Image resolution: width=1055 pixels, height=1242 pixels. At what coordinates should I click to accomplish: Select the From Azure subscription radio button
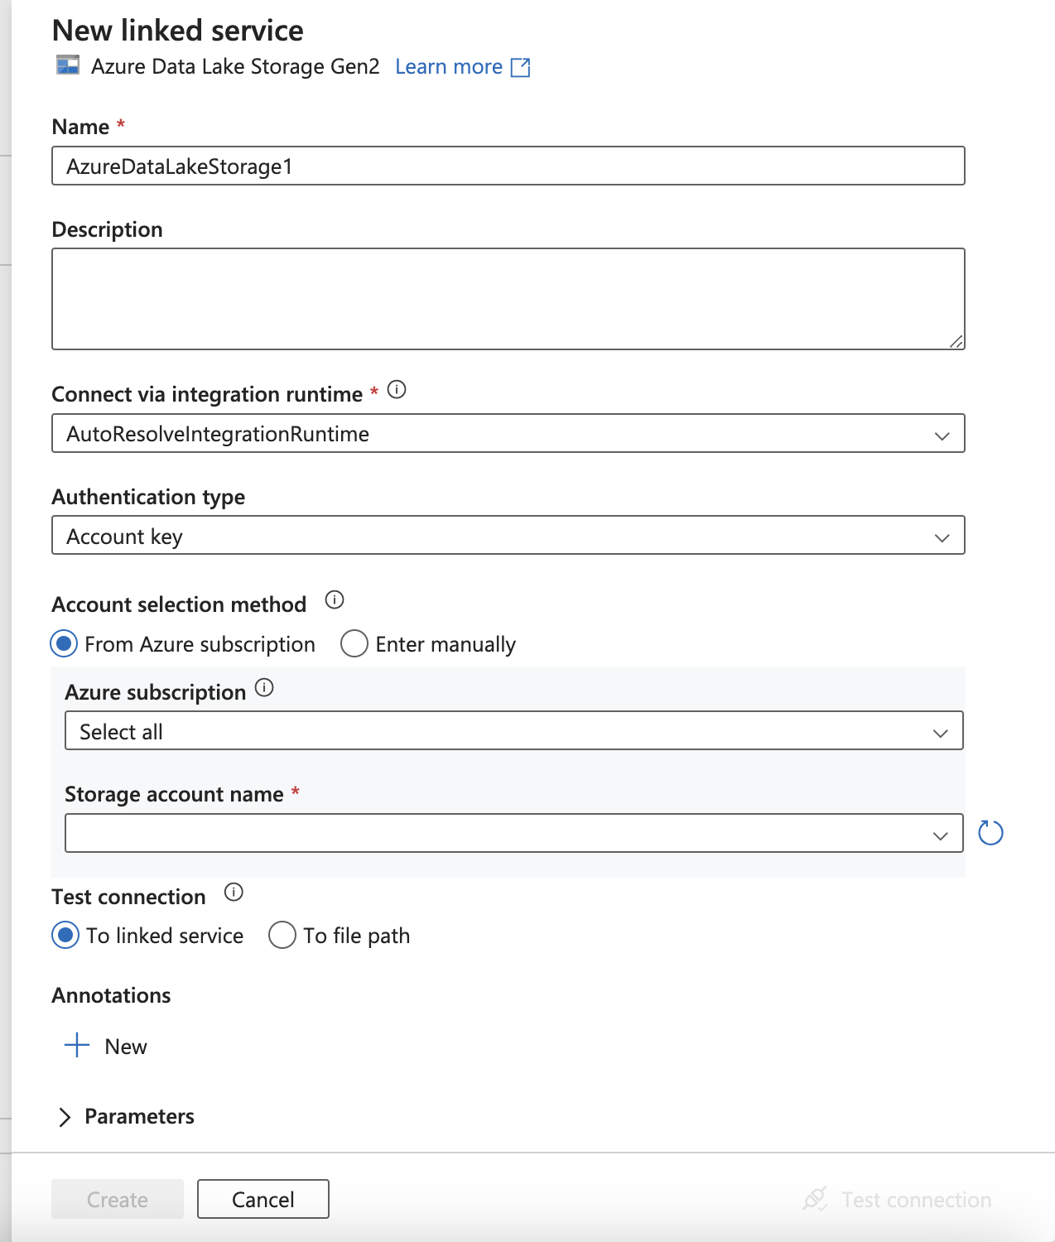tap(65, 644)
